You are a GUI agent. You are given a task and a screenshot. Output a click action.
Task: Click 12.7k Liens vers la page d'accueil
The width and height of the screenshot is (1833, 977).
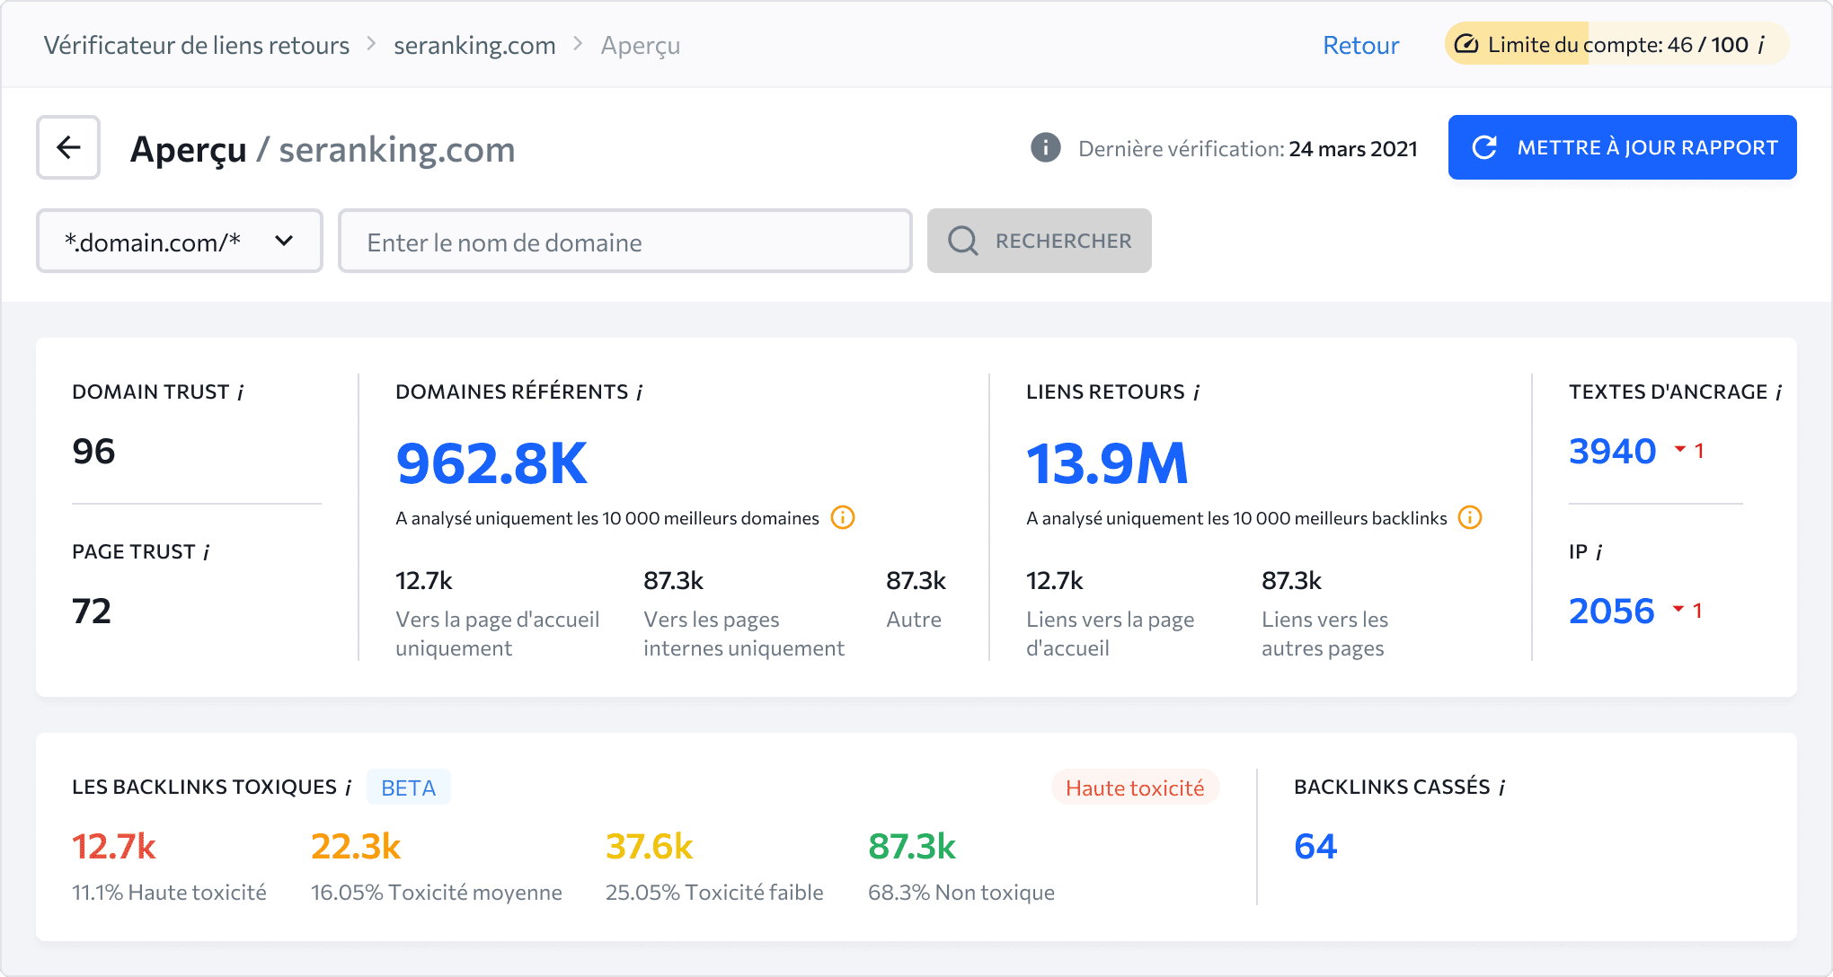(1055, 580)
